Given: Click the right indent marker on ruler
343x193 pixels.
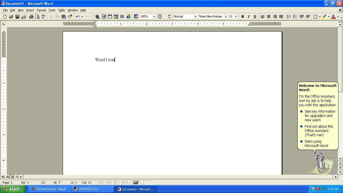Looking at the screenshot, I should (x=249, y=24).
